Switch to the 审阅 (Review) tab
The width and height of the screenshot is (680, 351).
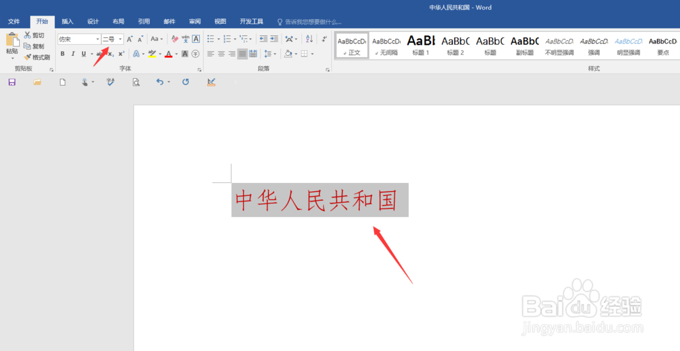click(194, 21)
